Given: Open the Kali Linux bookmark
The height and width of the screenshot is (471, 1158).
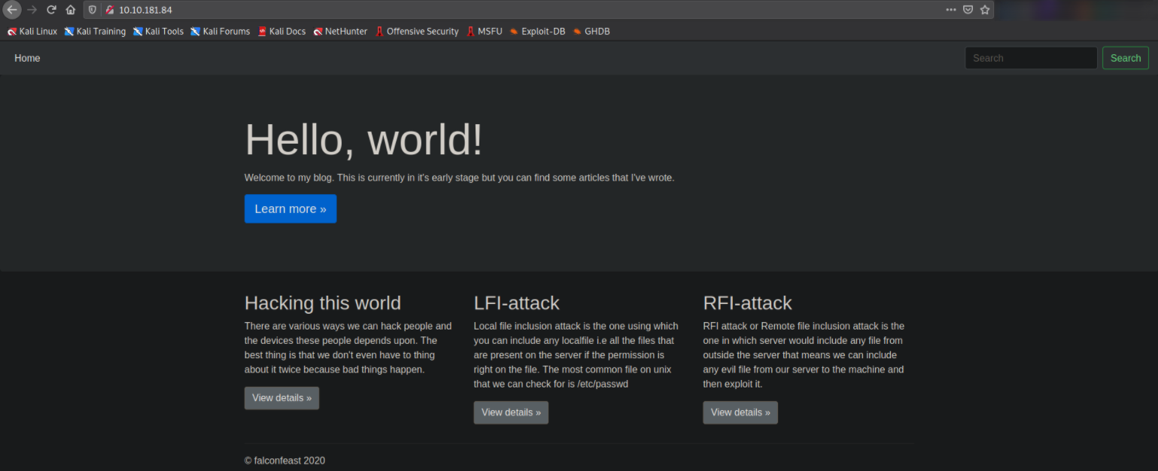Looking at the screenshot, I should 32,32.
